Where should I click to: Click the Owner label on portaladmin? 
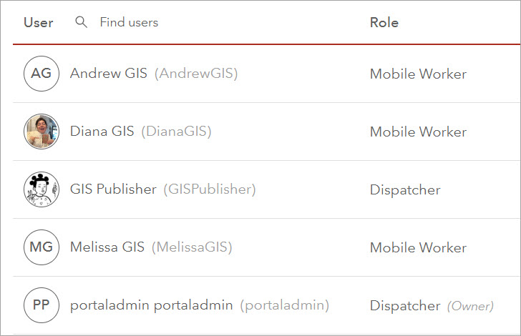click(470, 306)
